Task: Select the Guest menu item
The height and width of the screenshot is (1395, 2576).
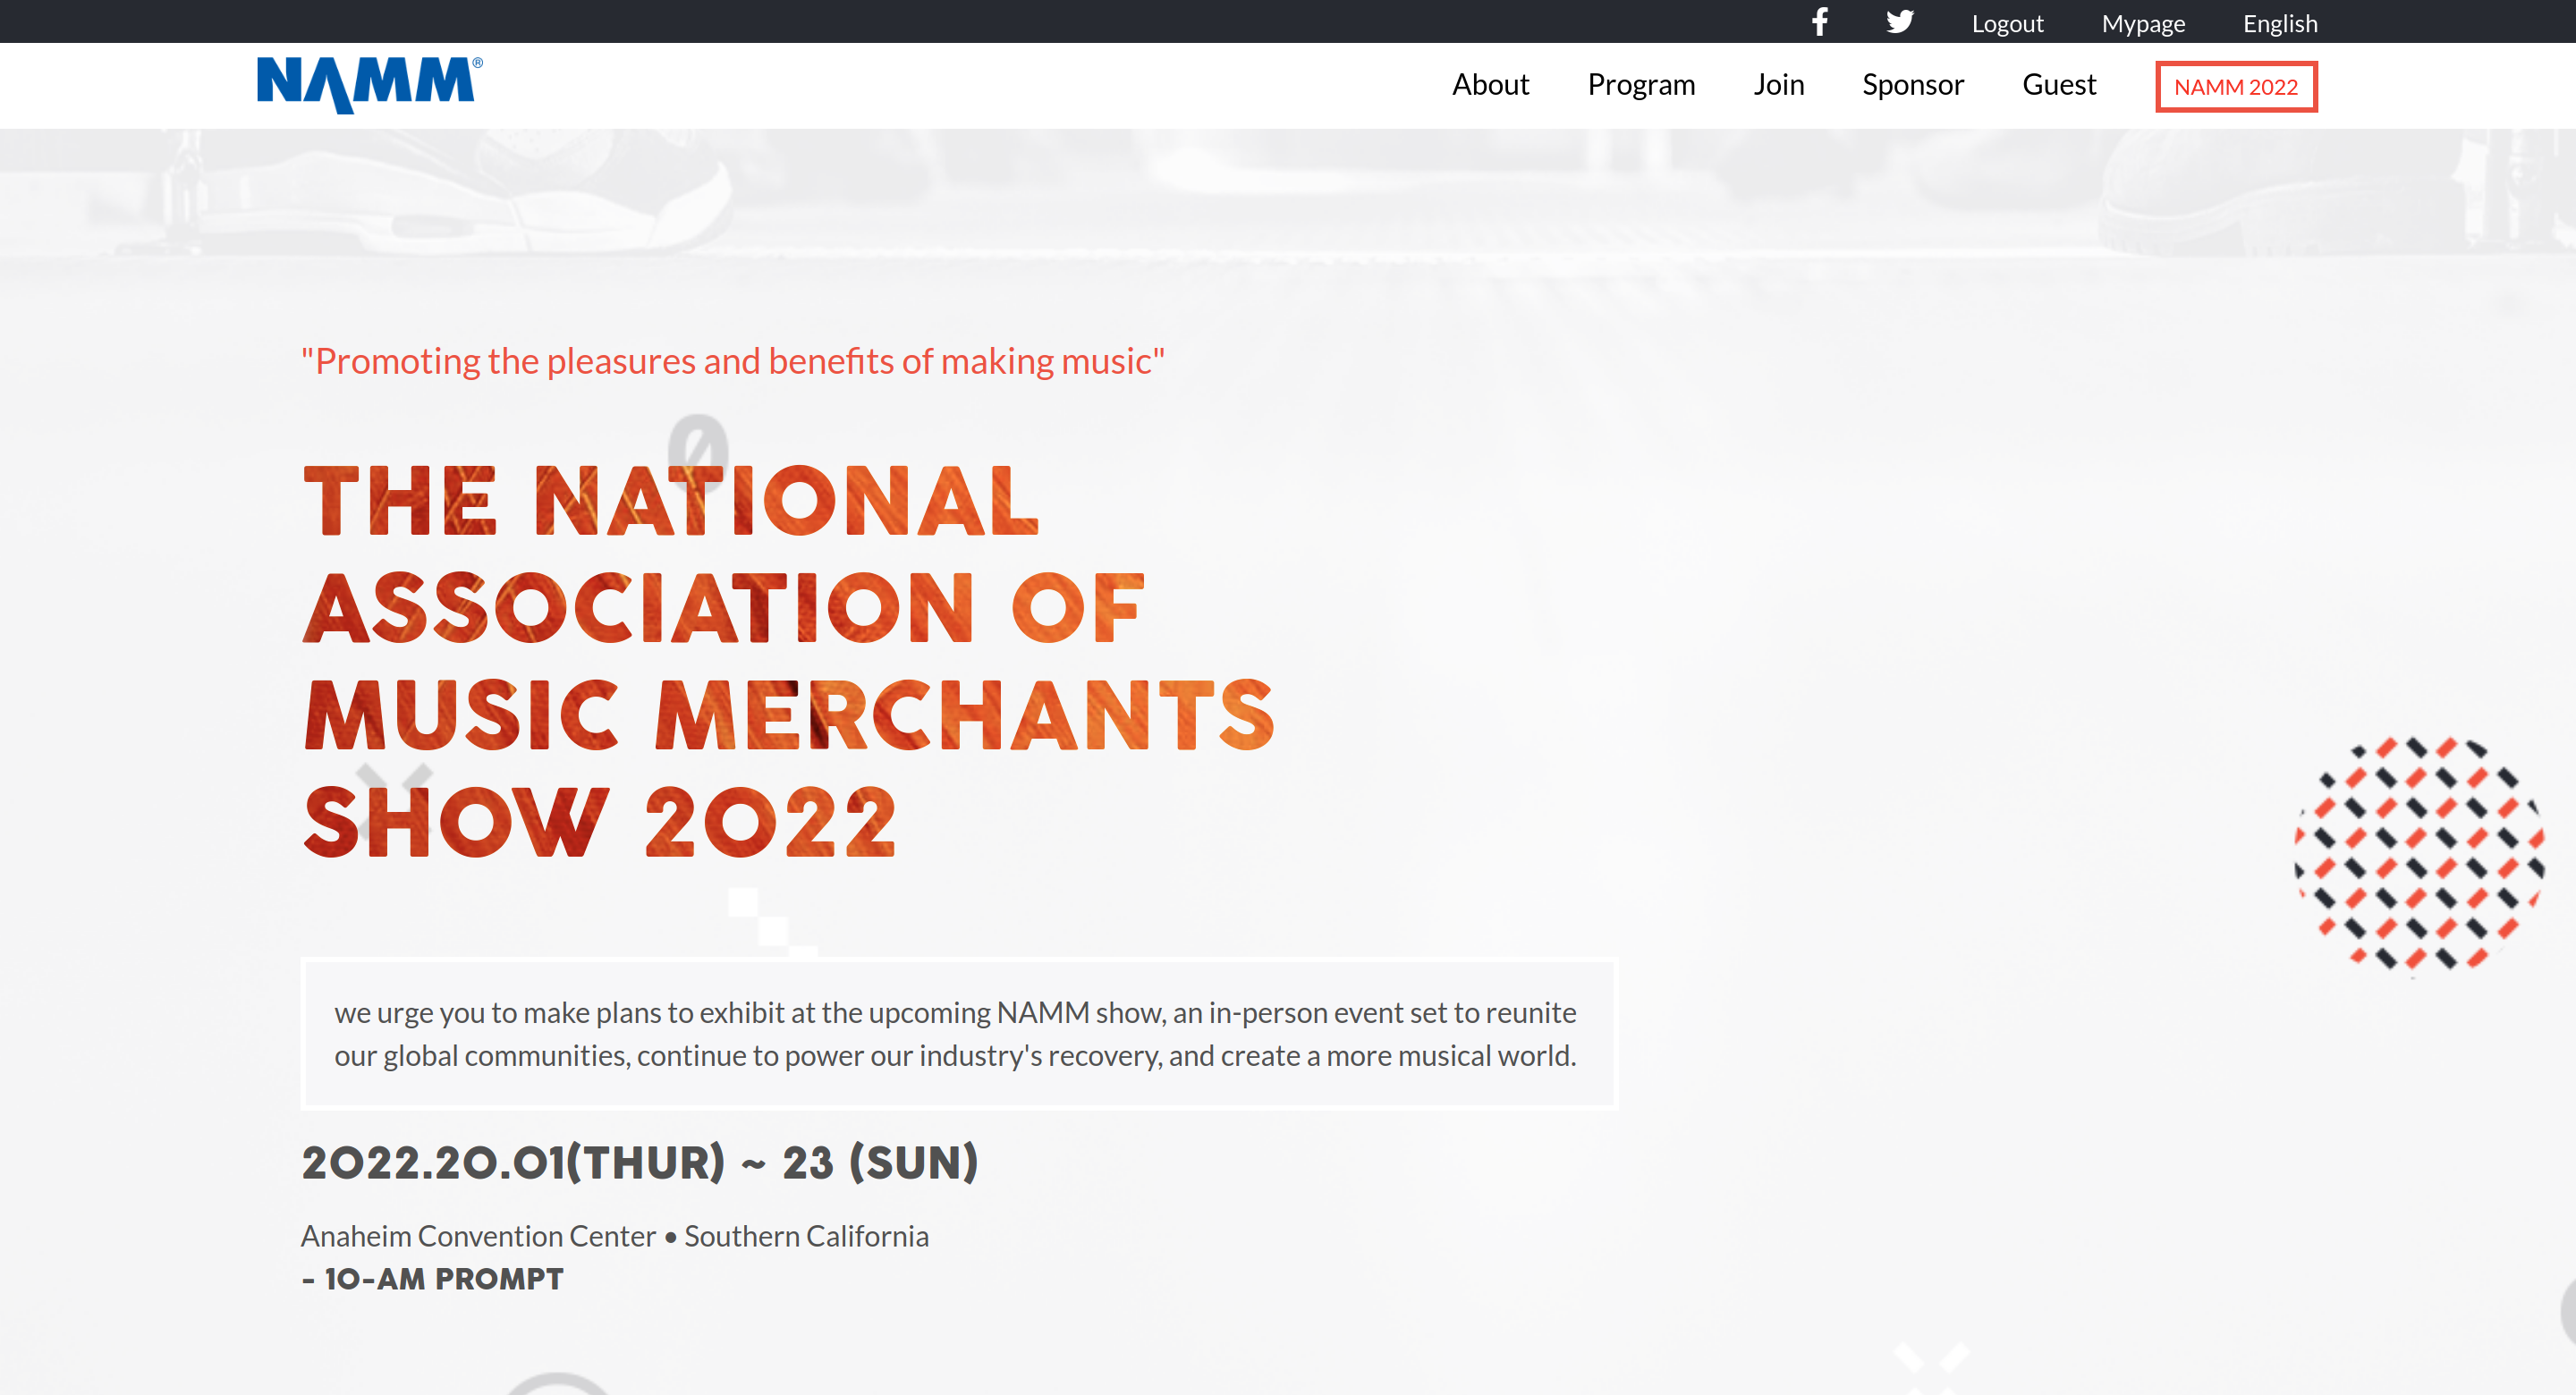Action: click(2058, 85)
